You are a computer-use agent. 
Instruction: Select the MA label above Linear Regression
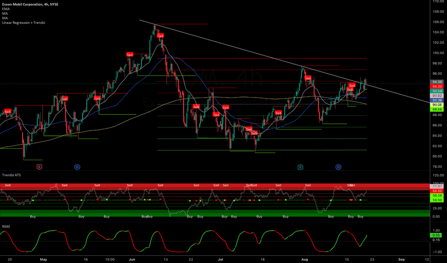pos(5,18)
